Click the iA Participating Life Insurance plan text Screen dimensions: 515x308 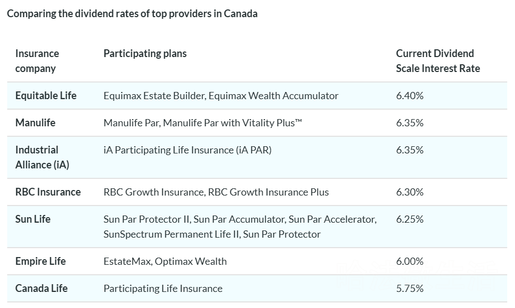click(x=187, y=150)
